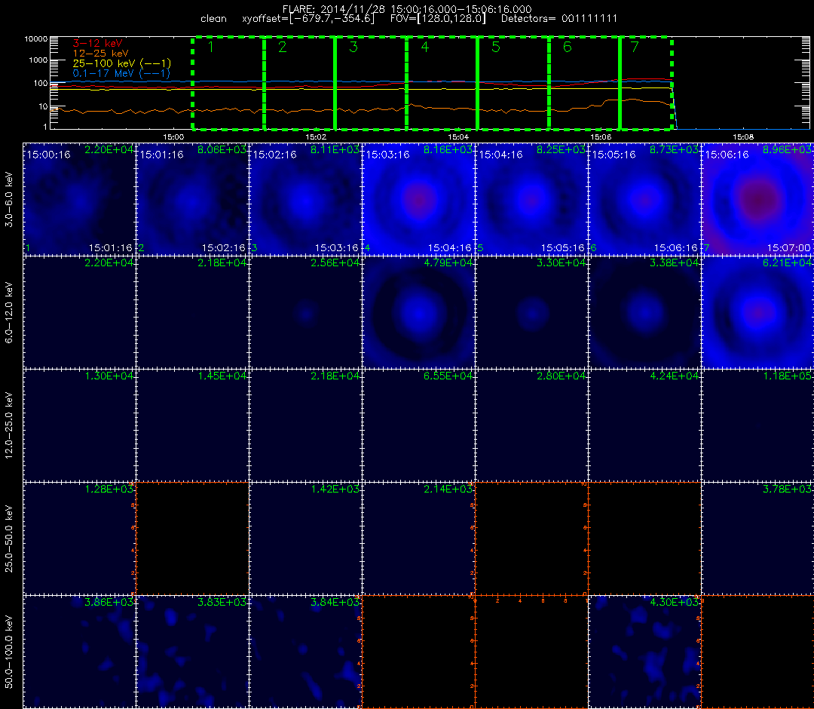Select interval 7 marker in the lightcurve
Viewport: 814px width, 709px height.
click(635, 48)
